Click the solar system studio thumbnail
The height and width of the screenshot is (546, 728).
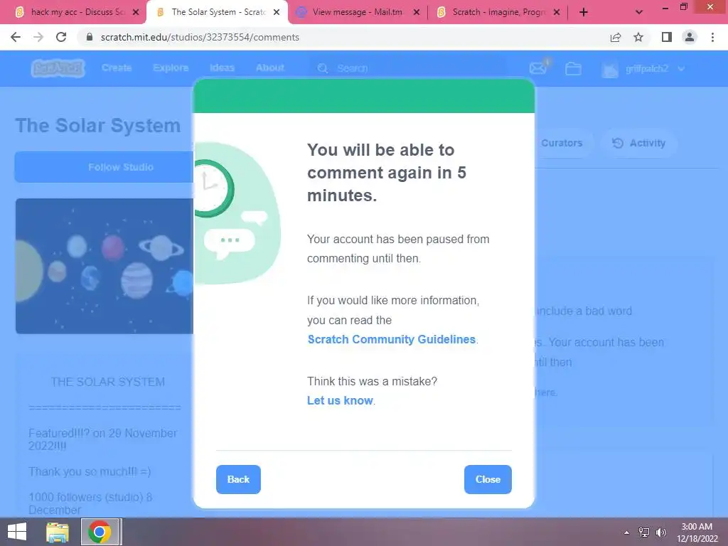pyautogui.click(x=105, y=266)
